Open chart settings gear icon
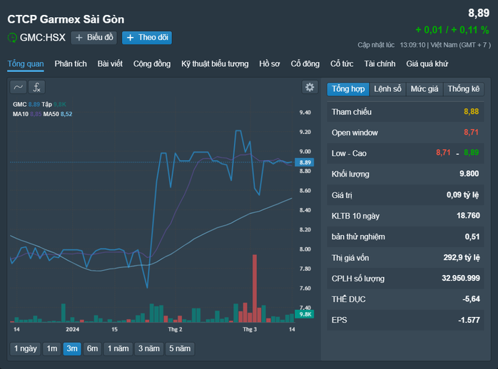Image resolution: width=498 pixels, height=369 pixels. 310,87
